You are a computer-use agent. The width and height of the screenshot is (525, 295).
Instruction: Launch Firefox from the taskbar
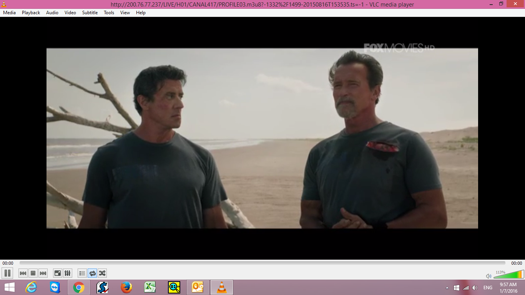(x=126, y=287)
